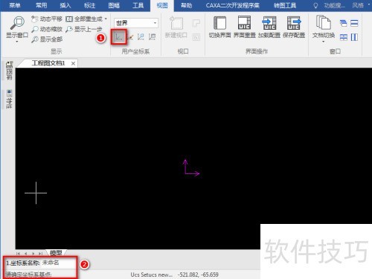
Task: Click the previous-sheet navigation arrow
Action: pos(26,254)
